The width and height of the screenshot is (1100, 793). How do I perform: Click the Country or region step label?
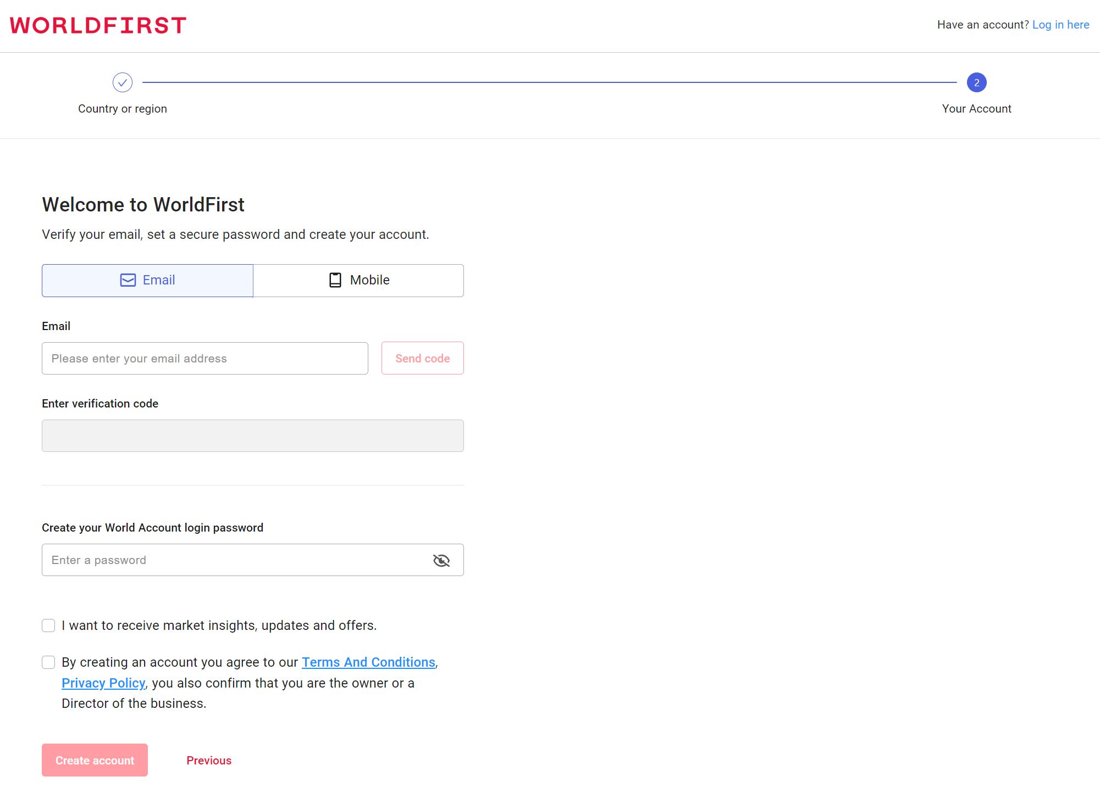(x=122, y=109)
